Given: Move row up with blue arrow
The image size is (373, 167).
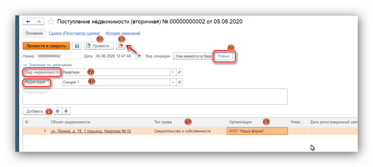Looking at the screenshot, I should click(58, 111).
